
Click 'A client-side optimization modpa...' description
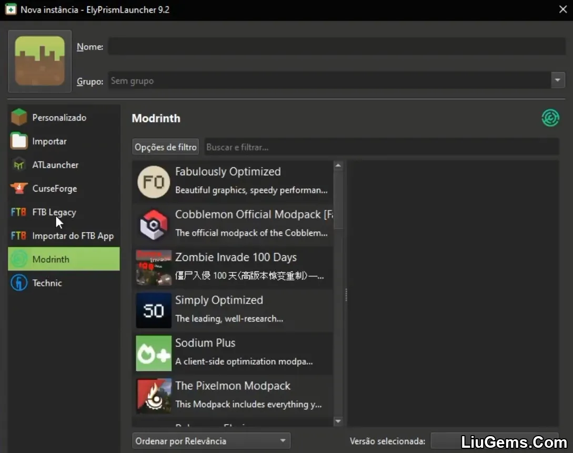point(244,361)
